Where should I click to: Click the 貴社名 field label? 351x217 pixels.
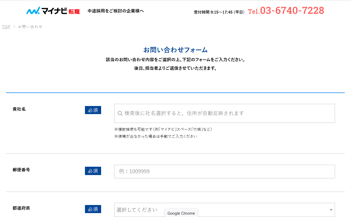pos(19,109)
